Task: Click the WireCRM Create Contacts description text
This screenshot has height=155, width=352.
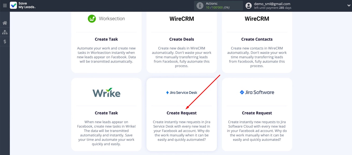Action: pyautogui.click(x=257, y=57)
